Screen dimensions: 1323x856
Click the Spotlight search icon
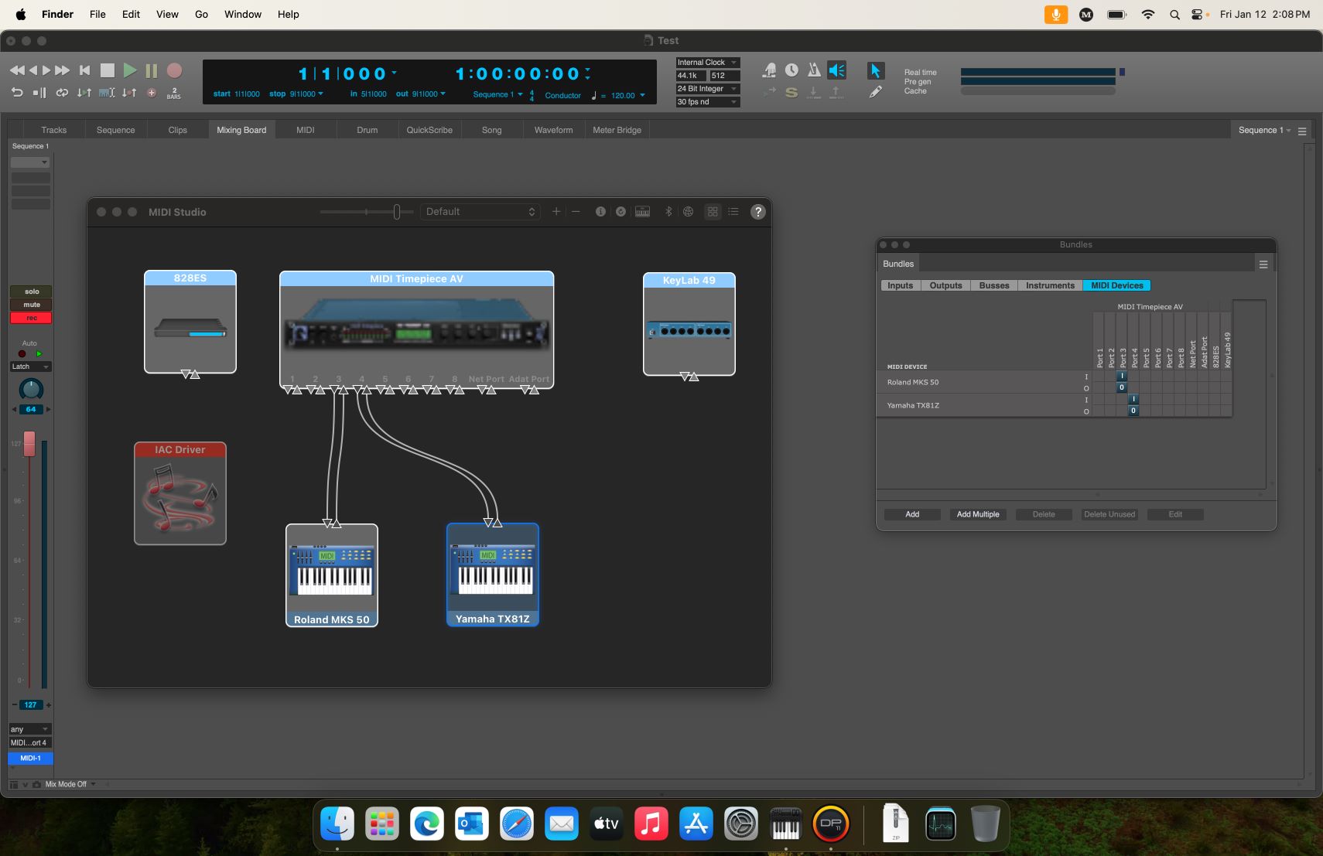[1174, 14]
